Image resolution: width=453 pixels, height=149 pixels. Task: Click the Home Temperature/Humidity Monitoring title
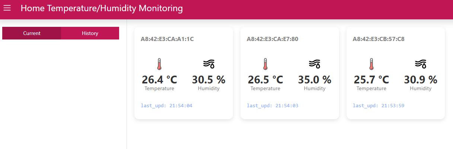tap(102, 8)
